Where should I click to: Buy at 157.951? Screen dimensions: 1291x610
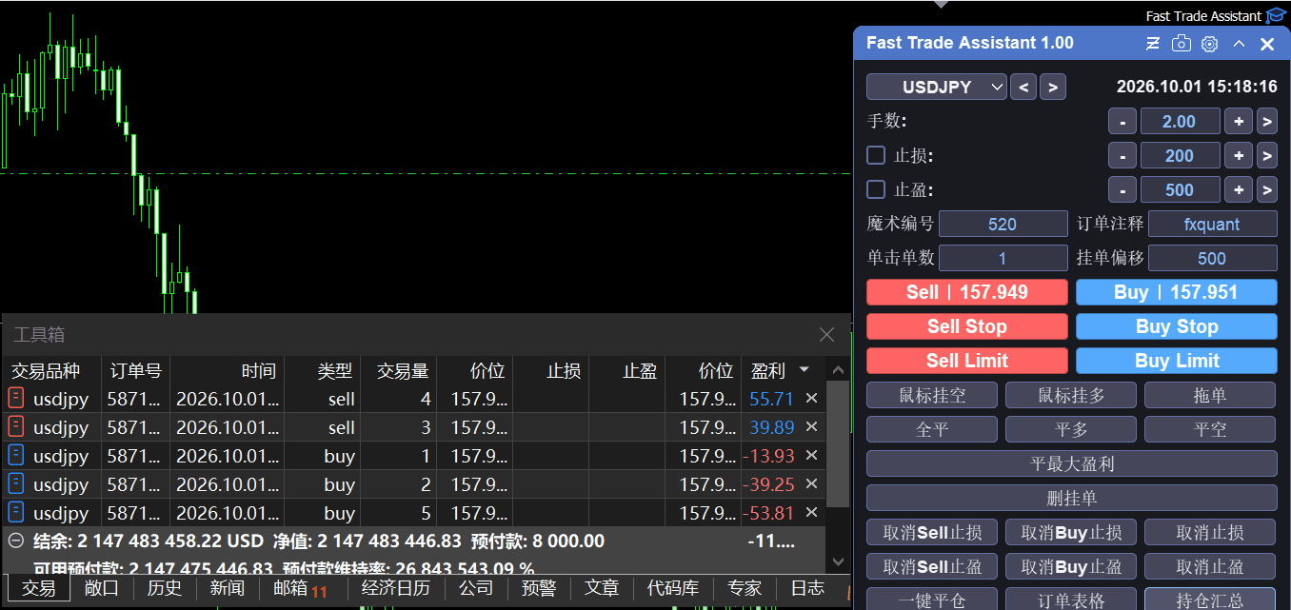tap(1177, 292)
